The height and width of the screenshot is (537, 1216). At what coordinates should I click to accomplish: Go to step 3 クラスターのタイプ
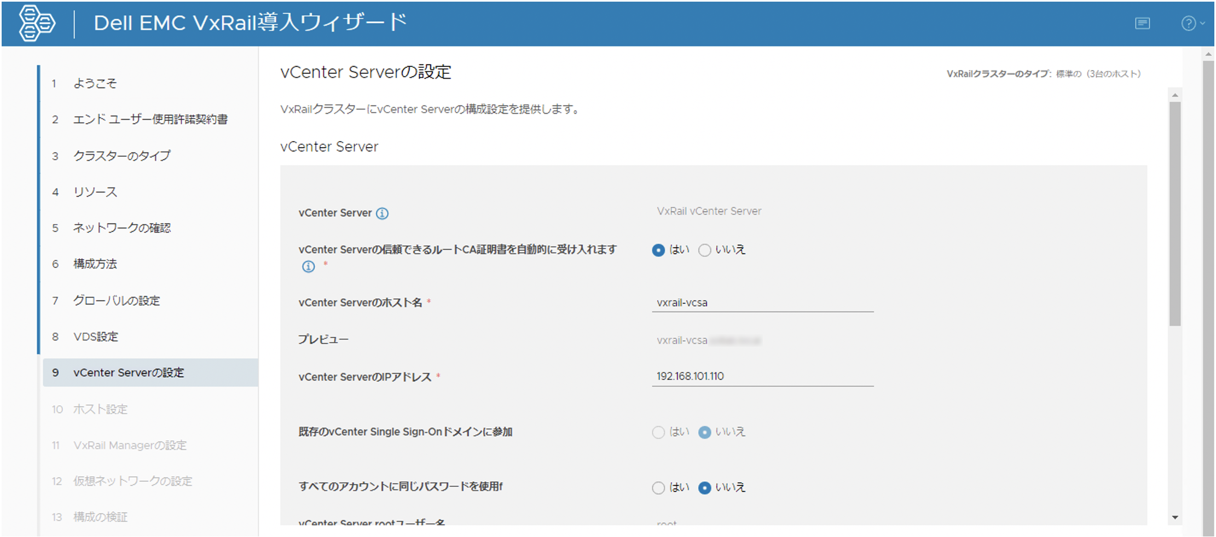point(121,156)
